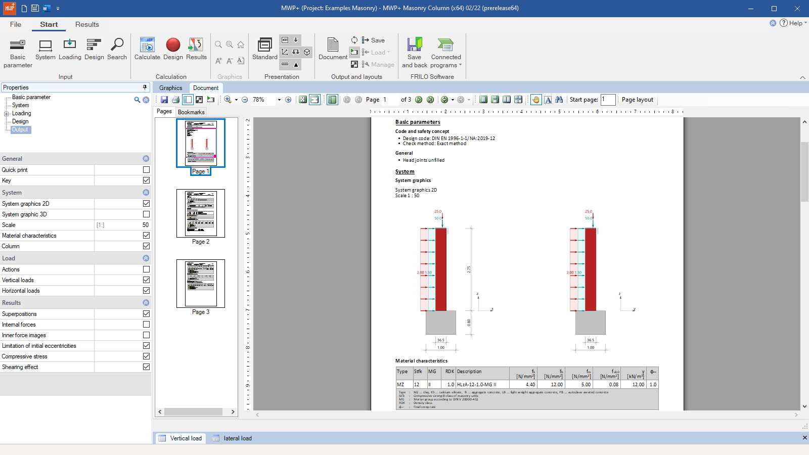
Task: Fit whole page in document view
Action: click(303, 100)
